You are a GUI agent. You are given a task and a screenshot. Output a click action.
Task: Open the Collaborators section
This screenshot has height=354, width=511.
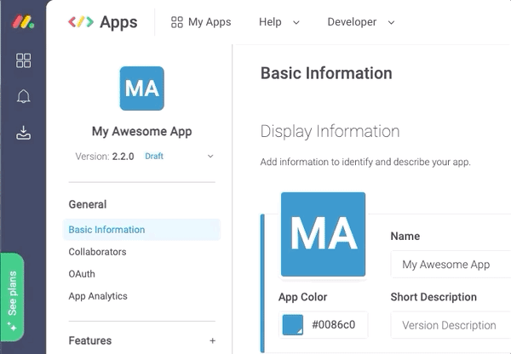tap(97, 252)
